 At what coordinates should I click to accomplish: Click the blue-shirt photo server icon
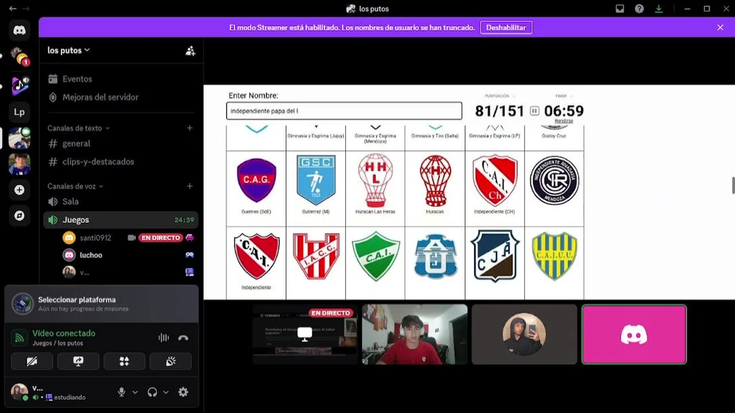(x=20, y=164)
